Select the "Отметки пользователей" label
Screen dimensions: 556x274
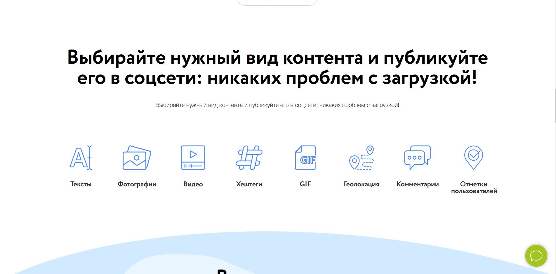pos(474,188)
